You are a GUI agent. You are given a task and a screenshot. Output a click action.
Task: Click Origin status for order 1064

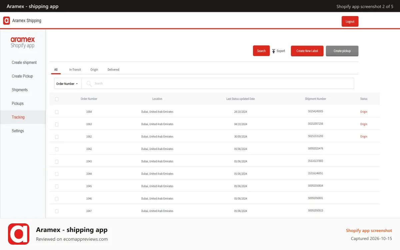[364, 112]
